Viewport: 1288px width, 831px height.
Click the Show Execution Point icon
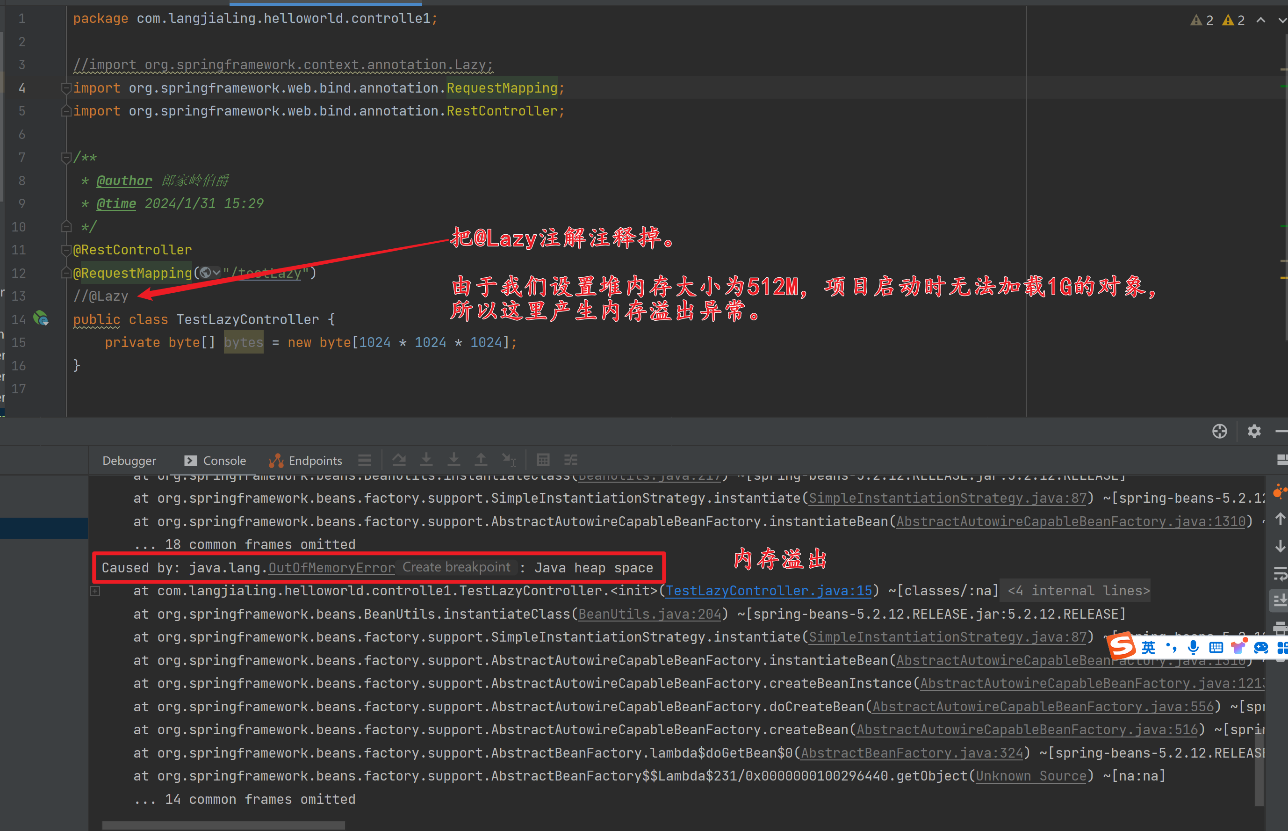[365, 460]
